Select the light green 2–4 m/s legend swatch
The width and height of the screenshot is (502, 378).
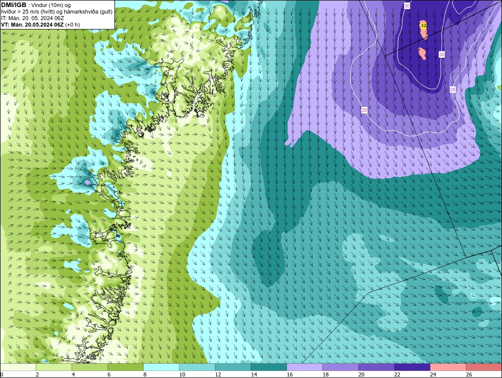click(x=54, y=367)
